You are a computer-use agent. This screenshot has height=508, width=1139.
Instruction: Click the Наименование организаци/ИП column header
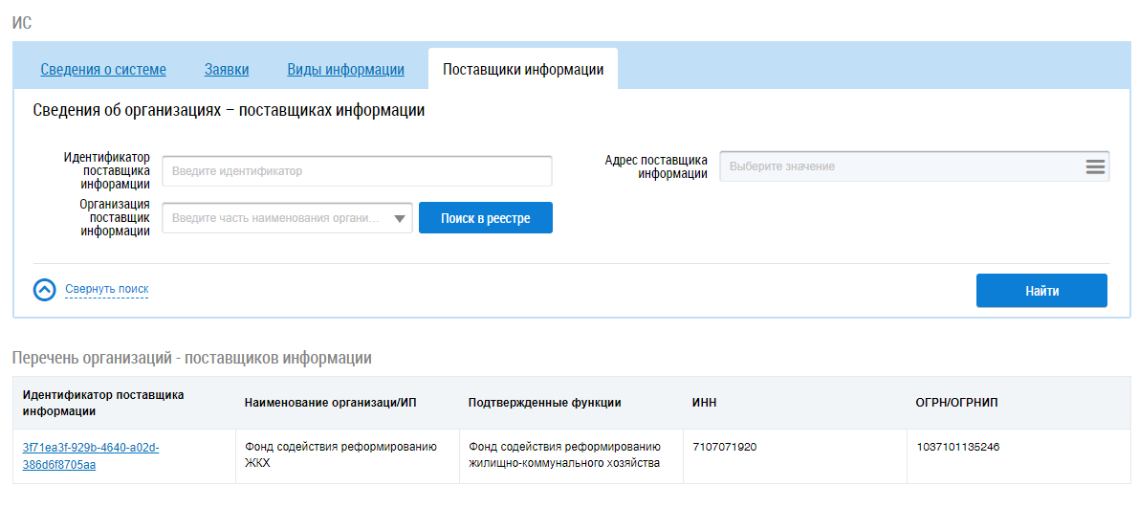pyautogui.click(x=330, y=403)
